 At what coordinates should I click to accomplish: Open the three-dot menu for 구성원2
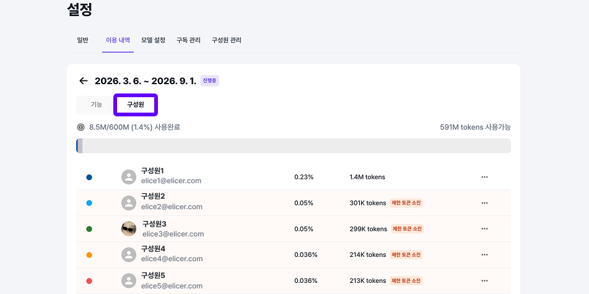(484, 203)
